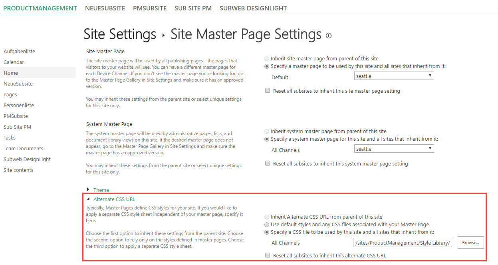Viewport: 498px width, 265px height.
Task: Select Inherit system master page from parent
Action: 267,131
